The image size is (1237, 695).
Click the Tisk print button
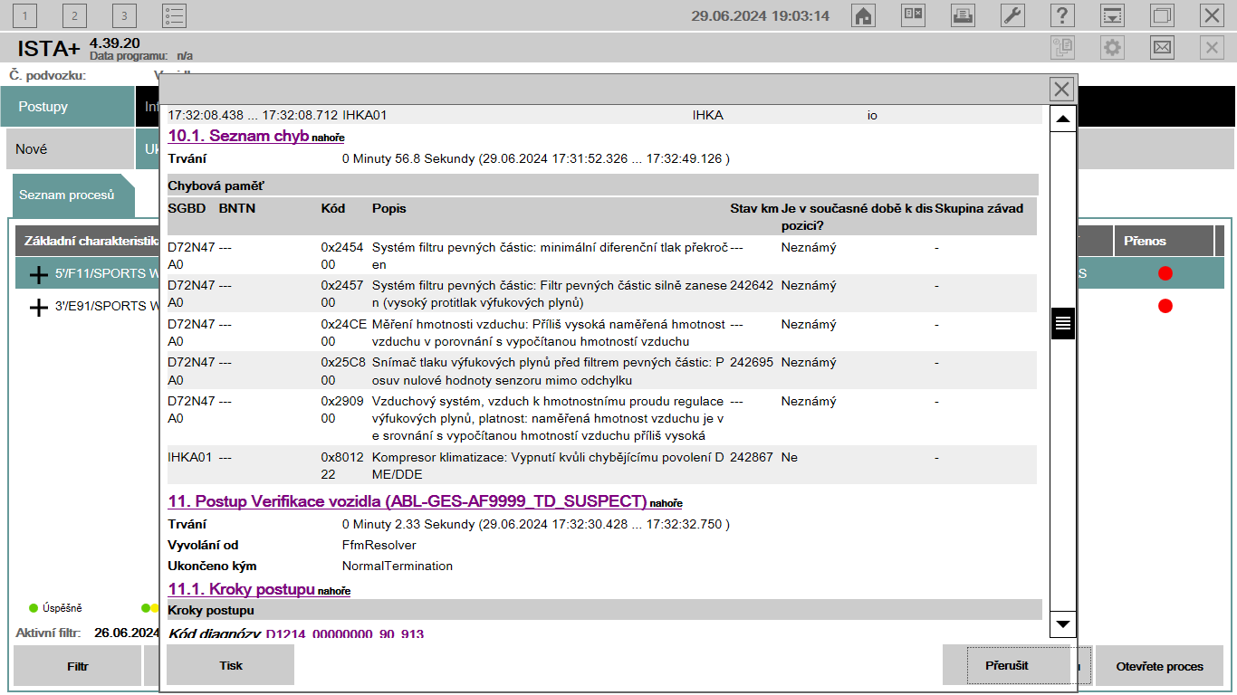[231, 665]
